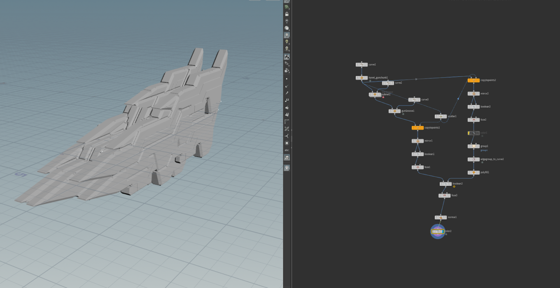Viewport: 560px width, 288px height.
Task: Select the mirror2 node
Action: [474, 93]
